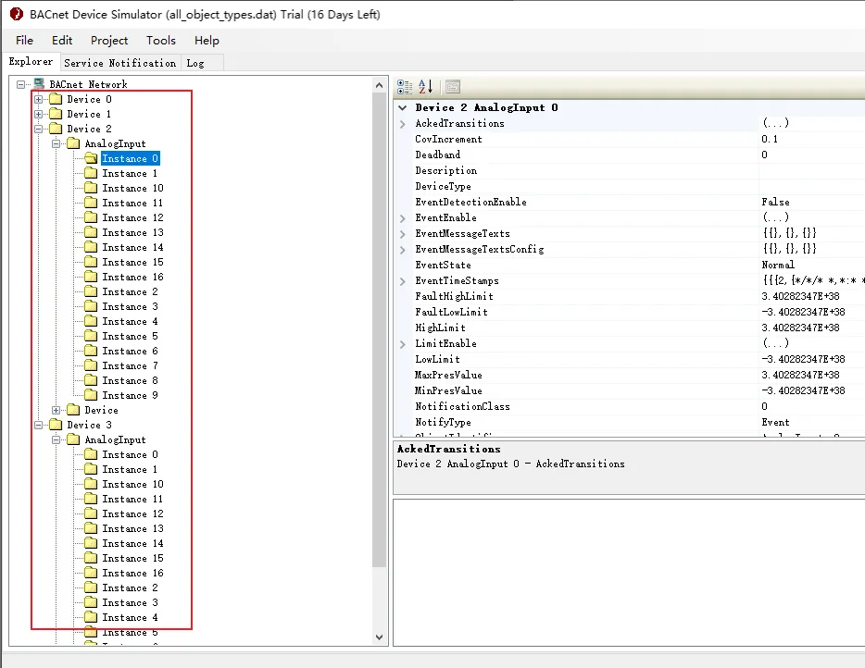Expand the Device 0 node
This screenshot has width=865, height=668.
click(x=39, y=99)
